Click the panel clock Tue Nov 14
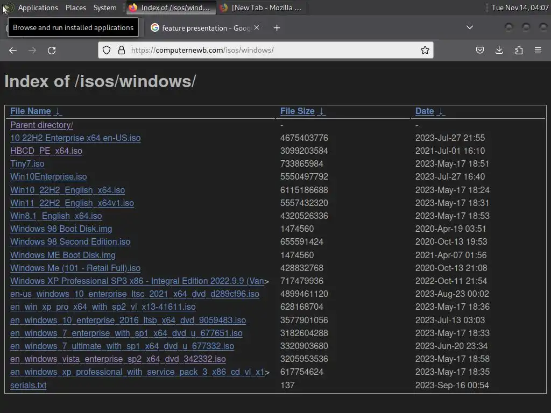The image size is (551, 413). 520,8
